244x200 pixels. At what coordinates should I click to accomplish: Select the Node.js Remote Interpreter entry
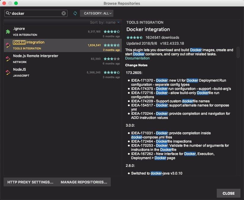[x=44, y=58]
